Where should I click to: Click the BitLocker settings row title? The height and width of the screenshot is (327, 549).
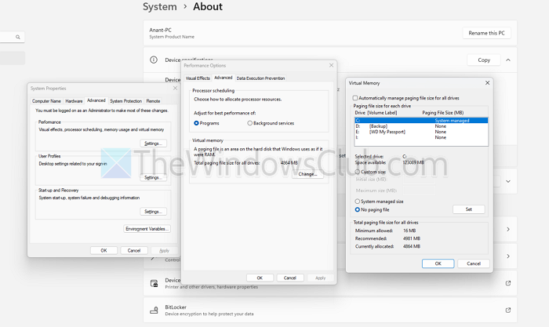pyautogui.click(x=176, y=307)
